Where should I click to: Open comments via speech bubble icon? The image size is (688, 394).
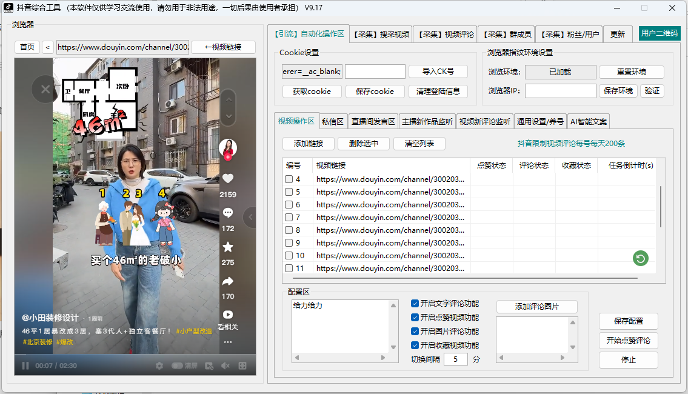click(x=227, y=212)
